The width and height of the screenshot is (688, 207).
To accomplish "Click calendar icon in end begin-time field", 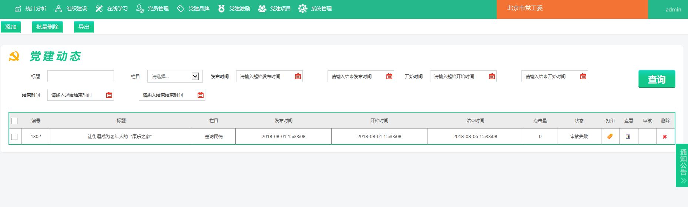I will [x=583, y=77].
